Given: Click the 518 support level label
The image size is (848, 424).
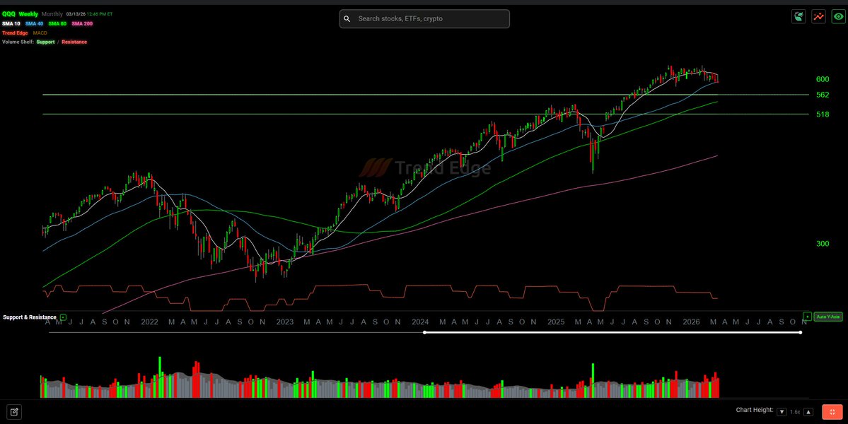Looking at the screenshot, I should (x=823, y=114).
